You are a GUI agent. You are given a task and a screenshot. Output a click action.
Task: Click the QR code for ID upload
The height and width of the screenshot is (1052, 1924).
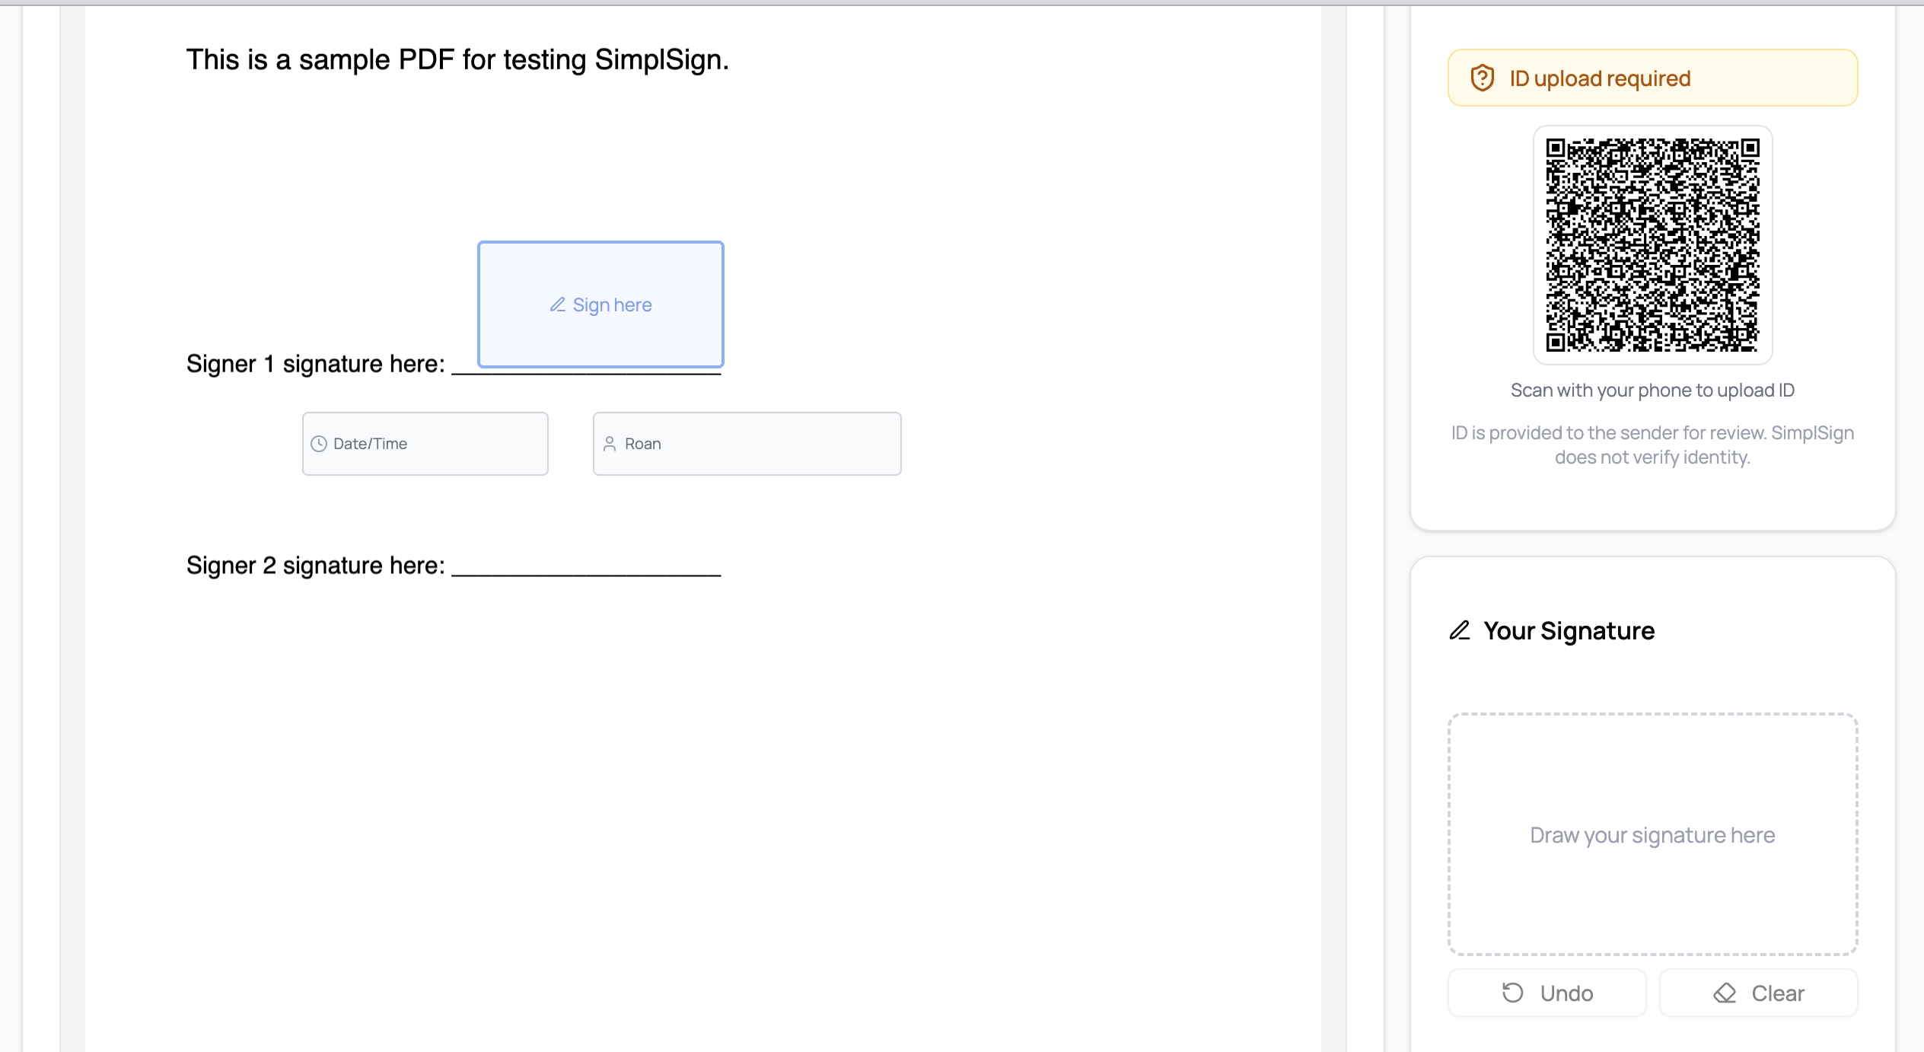pos(1652,249)
